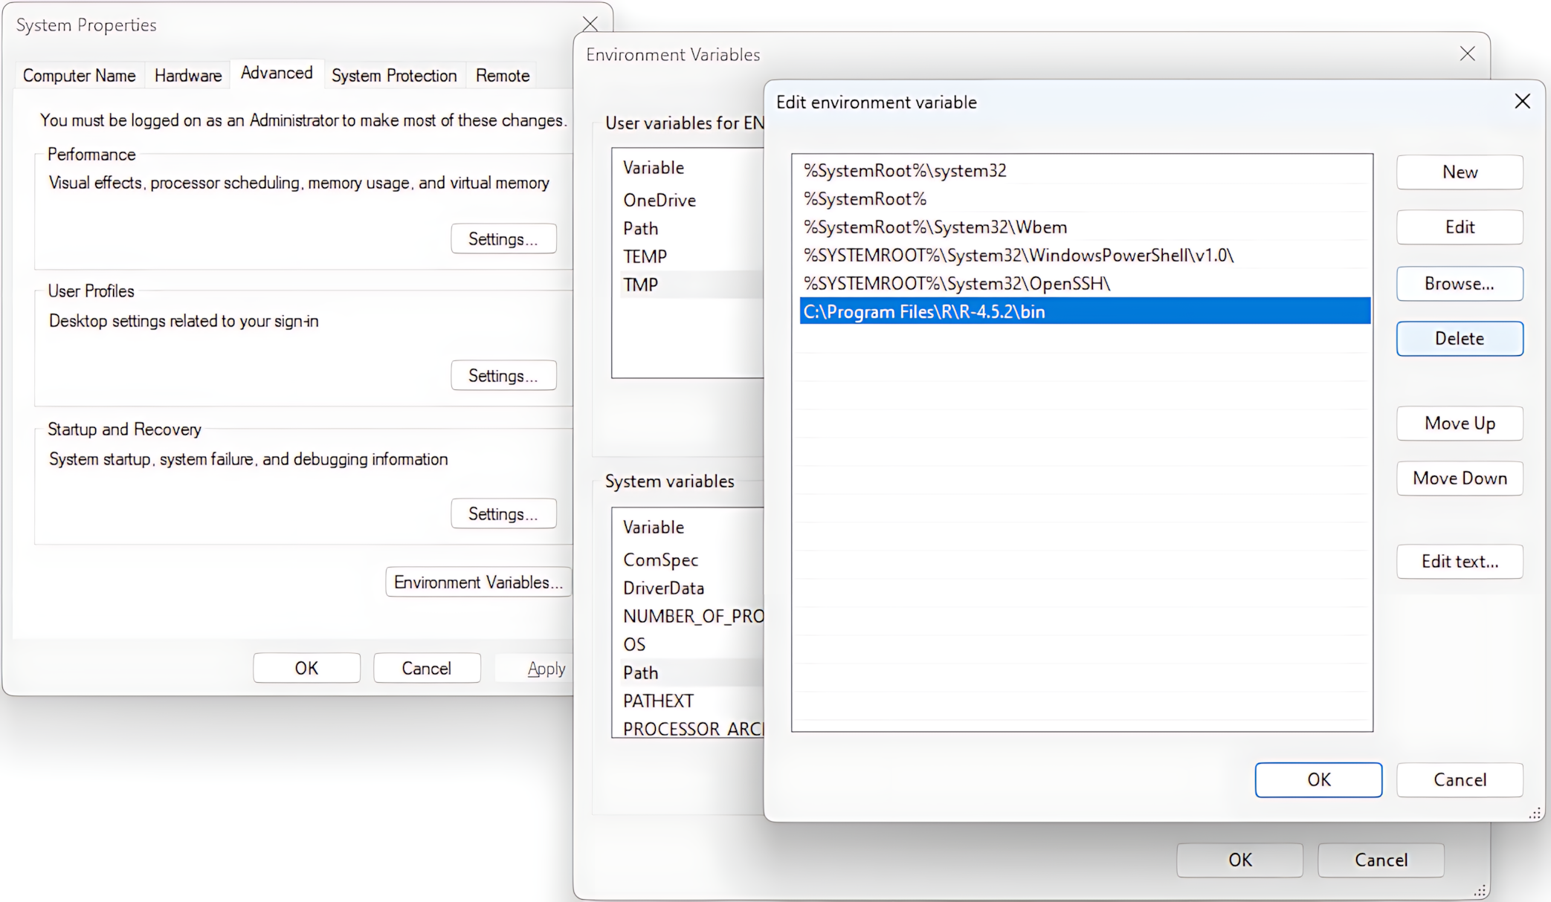Click the Move Down button

tap(1459, 478)
